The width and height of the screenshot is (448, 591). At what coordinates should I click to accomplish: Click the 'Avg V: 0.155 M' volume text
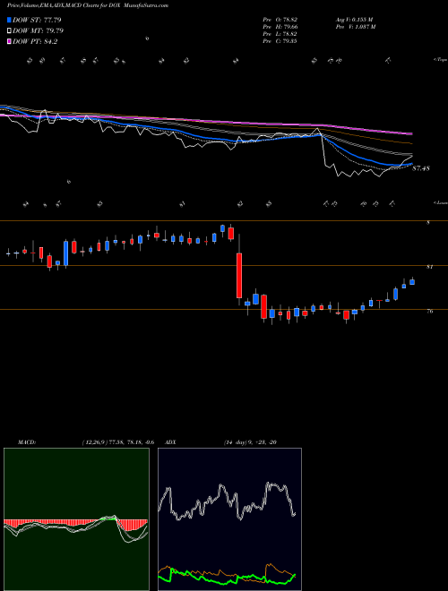pos(354,19)
